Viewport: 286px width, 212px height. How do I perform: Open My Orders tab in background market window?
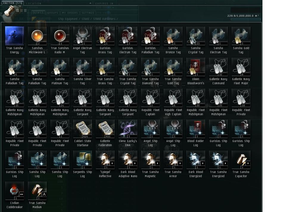pos(70,13)
